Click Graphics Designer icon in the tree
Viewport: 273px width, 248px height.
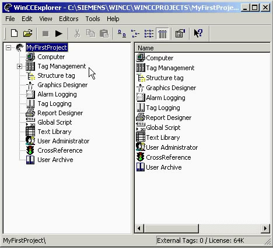click(x=30, y=85)
